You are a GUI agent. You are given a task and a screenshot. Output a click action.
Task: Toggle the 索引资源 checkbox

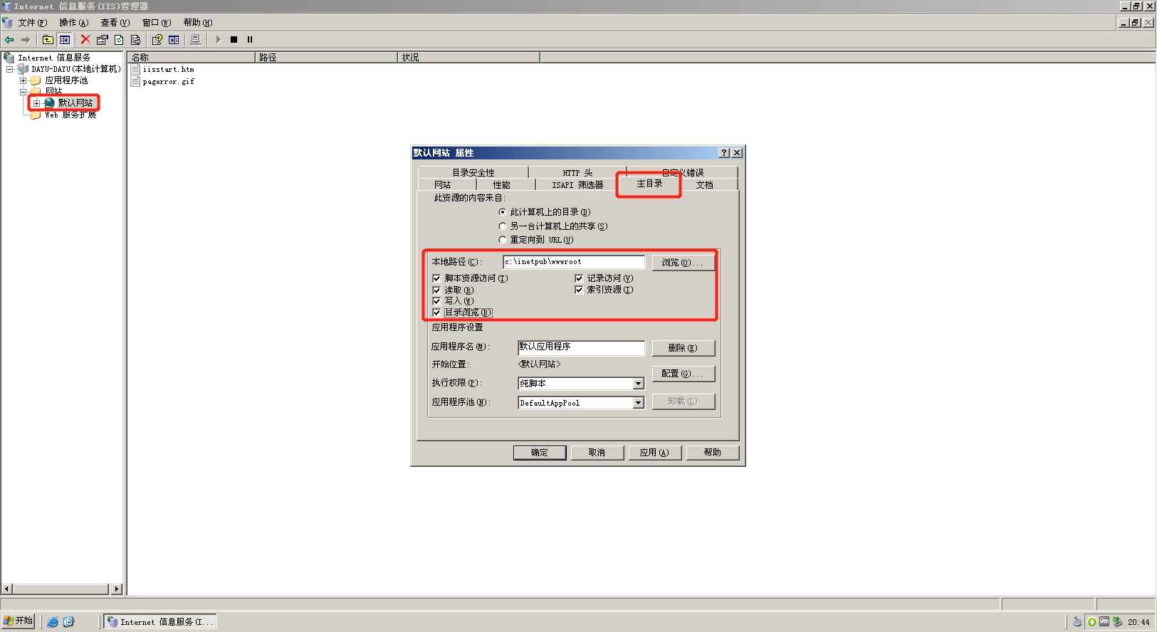click(579, 290)
